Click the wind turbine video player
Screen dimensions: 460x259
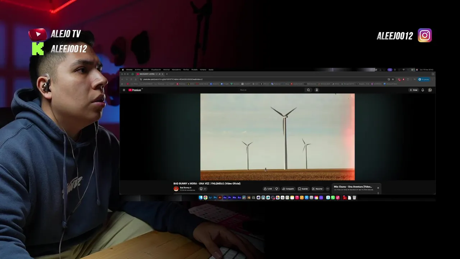(277, 137)
